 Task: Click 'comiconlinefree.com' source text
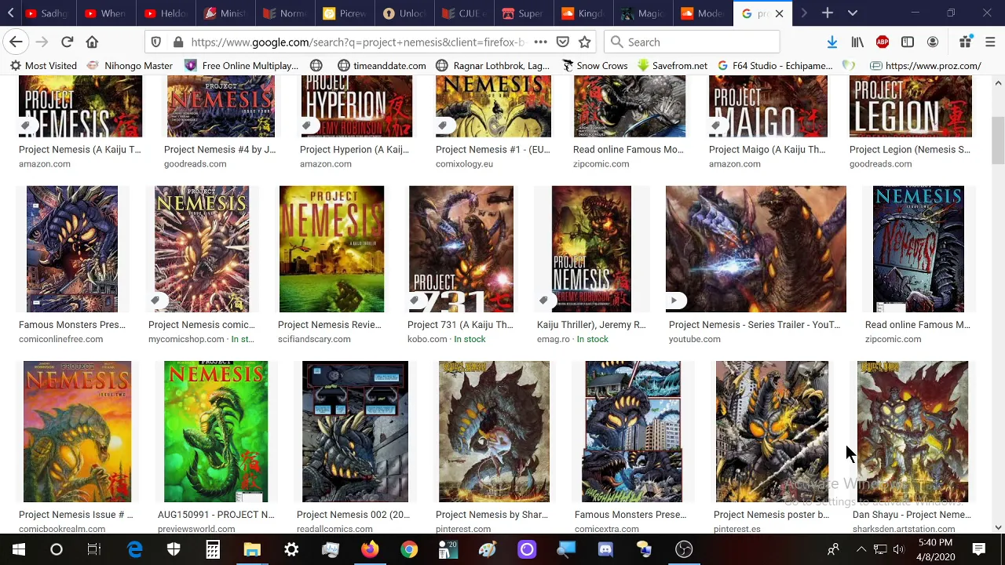(x=60, y=339)
